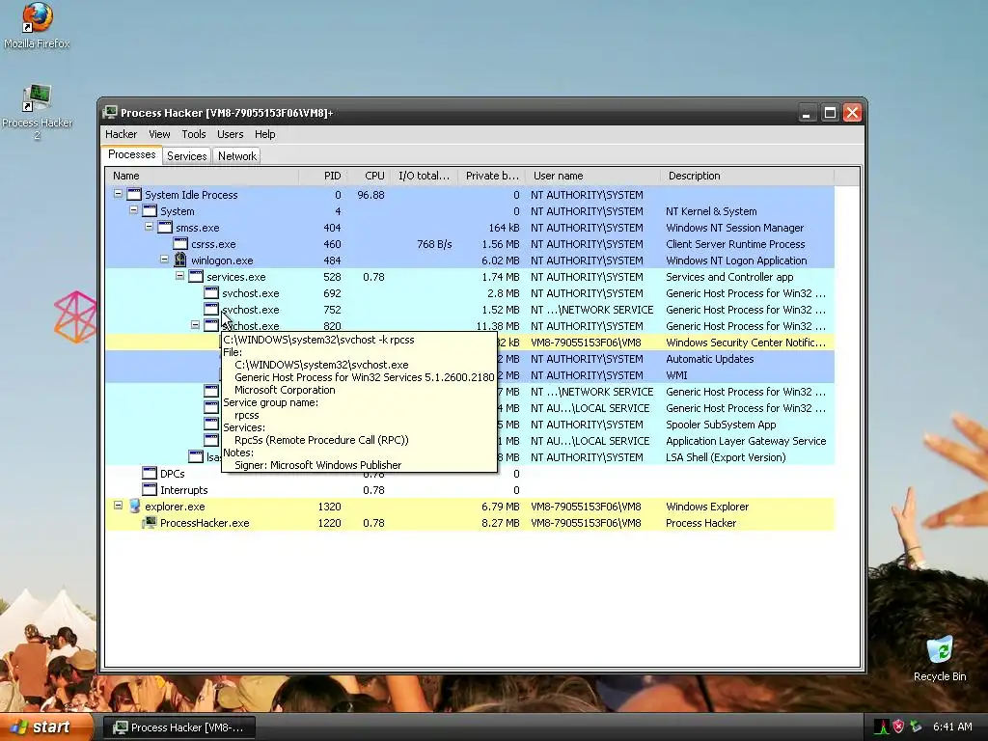
Task: Collapse the smss.exe tree node
Action: (x=149, y=227)
